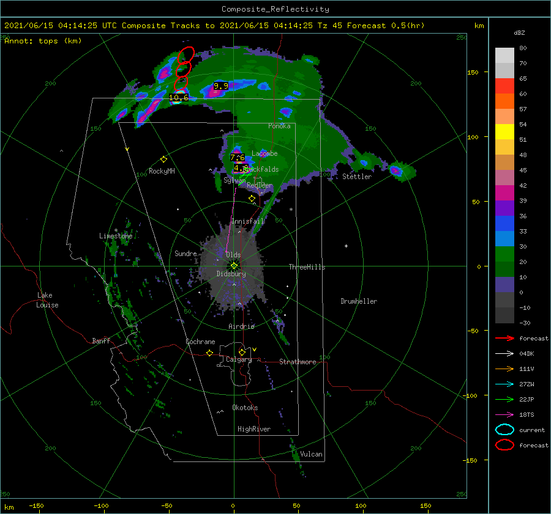Click the yellow diamond marker near RockyMH
Image resolution: width=551 pixels, height=514 pixels.
tap(163, 160)
